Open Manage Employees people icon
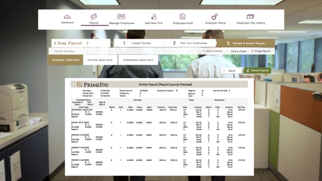 (x=121, y=17)
